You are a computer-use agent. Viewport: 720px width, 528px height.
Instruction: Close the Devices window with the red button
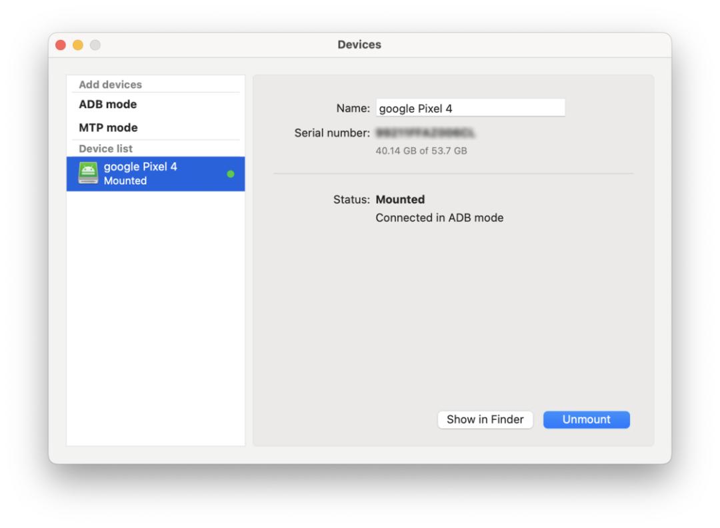coord(61,45)
